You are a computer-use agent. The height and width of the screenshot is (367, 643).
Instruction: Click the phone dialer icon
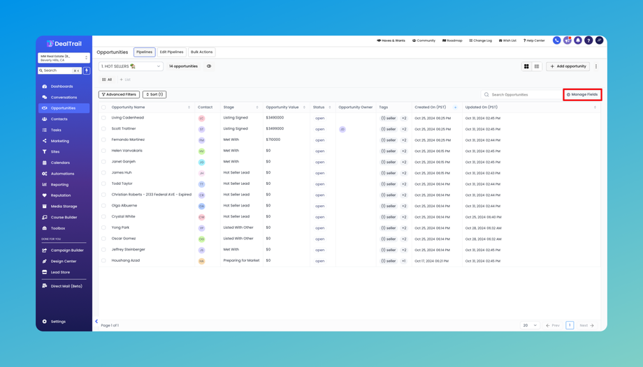click(556, 40)
